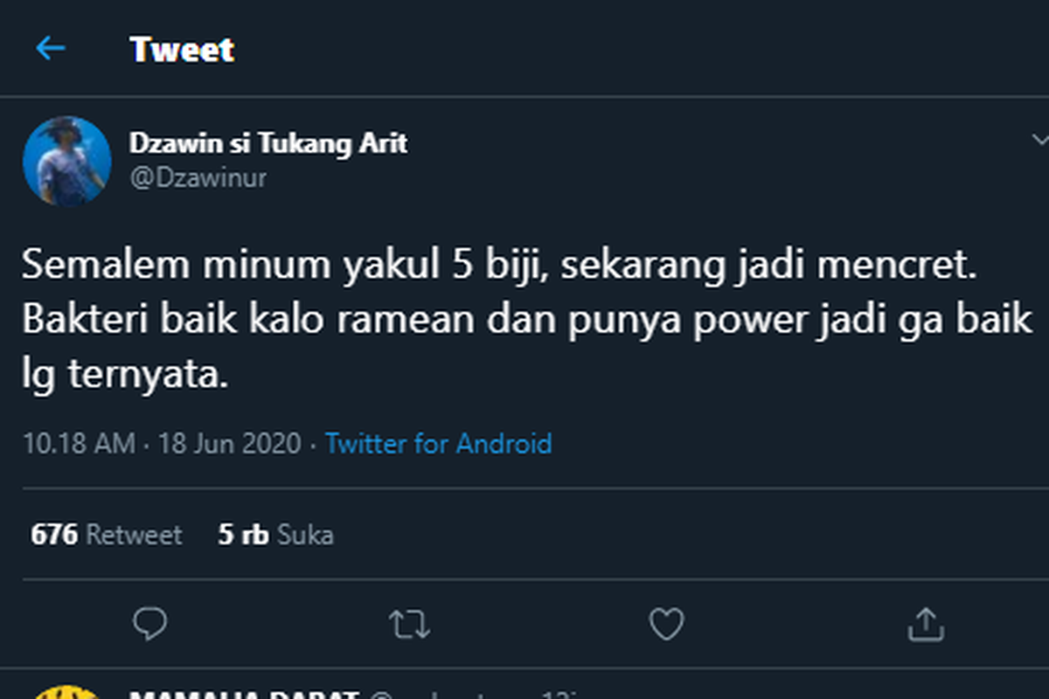View the 676 Retweet list
The width and height of the screenshot is (1049, 699).
tap(107, 535)
